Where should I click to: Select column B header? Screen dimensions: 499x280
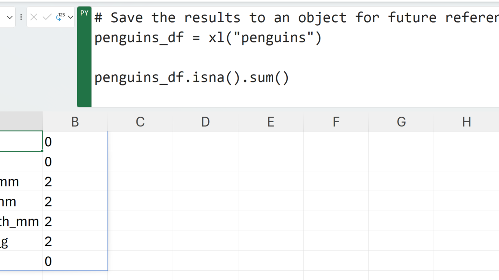coord(75,122)
